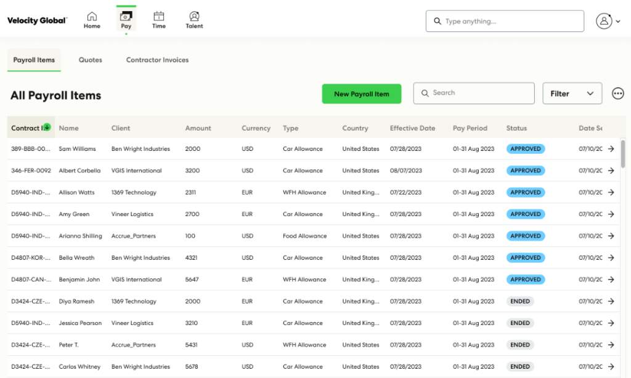The height and width of the screenshot is (378, 631).
Task: Click the name Benjamin John
Action: tap(79, 279)
